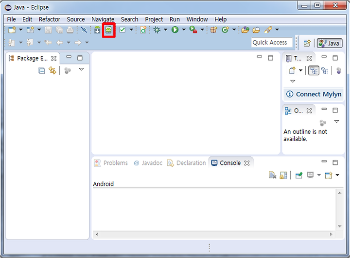350x258 pixels.
Task: Close the Package Explorer tab
Action: (54, 59)
